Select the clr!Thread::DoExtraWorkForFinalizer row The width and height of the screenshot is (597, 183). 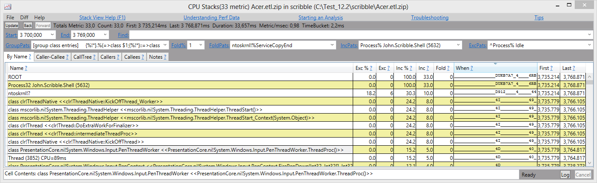(x=296, y=126)
